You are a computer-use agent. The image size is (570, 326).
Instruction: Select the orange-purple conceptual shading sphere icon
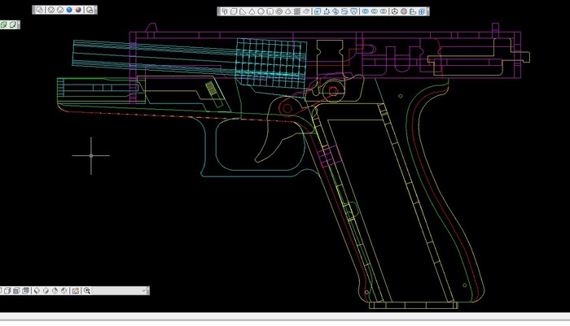pyautogui.click(x=79, y=10)
